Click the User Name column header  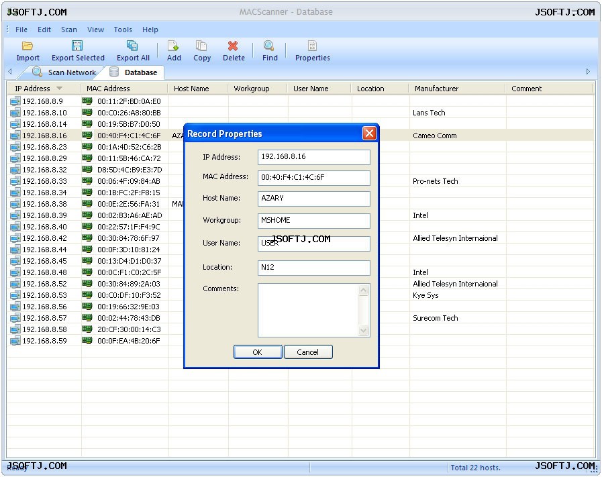click(x=319, y=89)
